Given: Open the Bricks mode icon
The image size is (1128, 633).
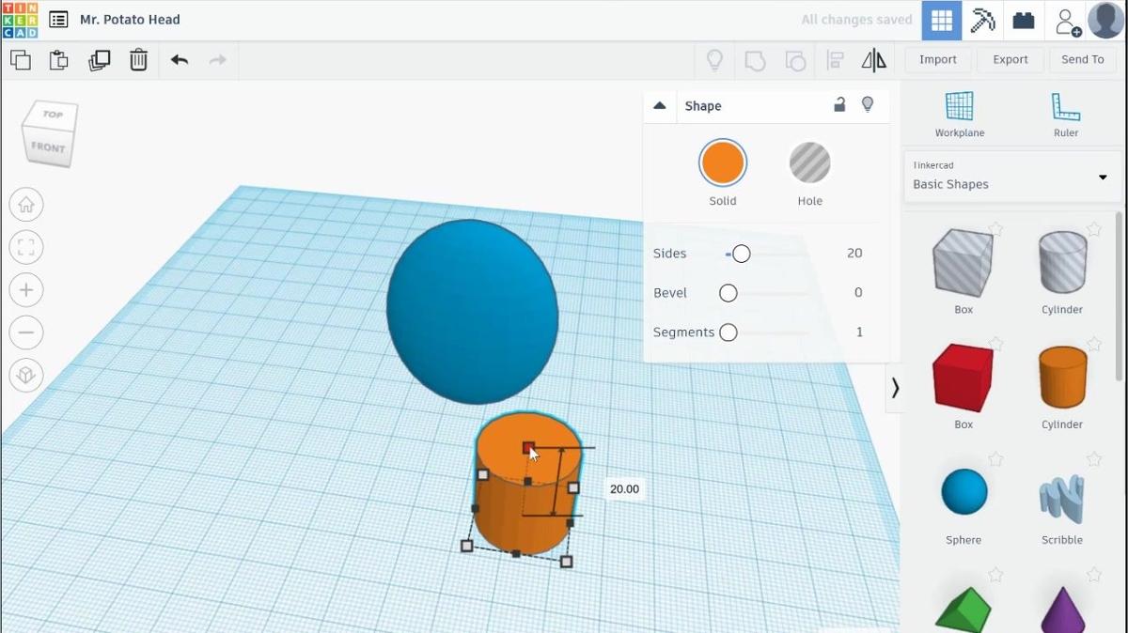Looking at the screenshot, I should point(1024,20).
